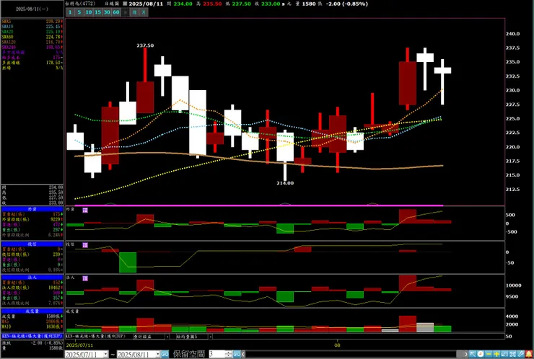The image size is (534, 359).
Task: Click the bell alert icon
Action: (528, 354)
